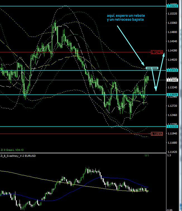Click the 0.00 value at indicator scale bottom
The width and height of the screenshot is (182, 211).
(x=169, y=209)
